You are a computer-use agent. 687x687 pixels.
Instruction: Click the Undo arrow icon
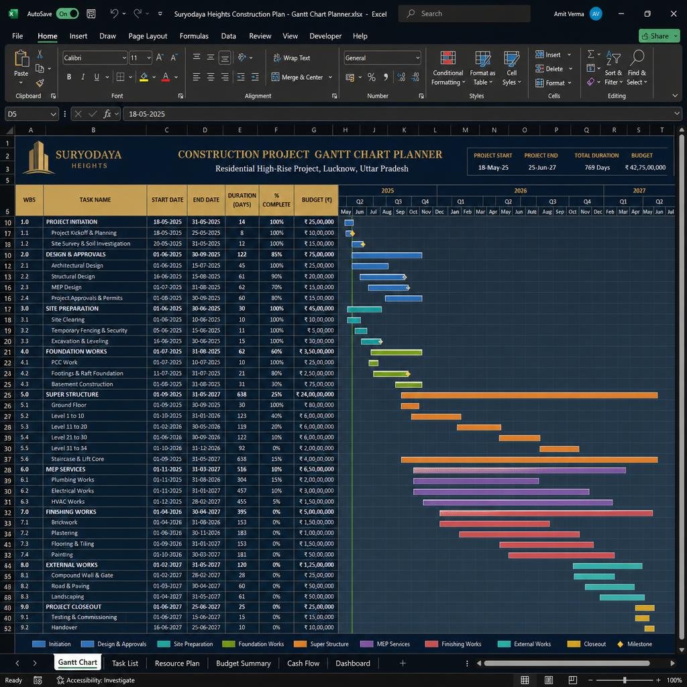(x=114, y=13)
